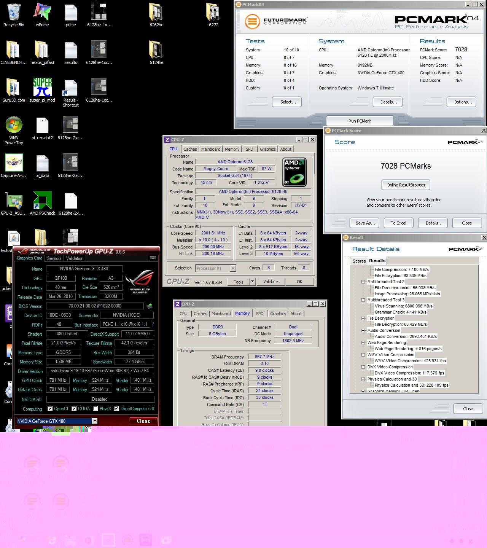This screenshot has width=487, height=548.
Task: Open the 6262he folder icon
Action: pyautogui.click(x=156, y=15)
